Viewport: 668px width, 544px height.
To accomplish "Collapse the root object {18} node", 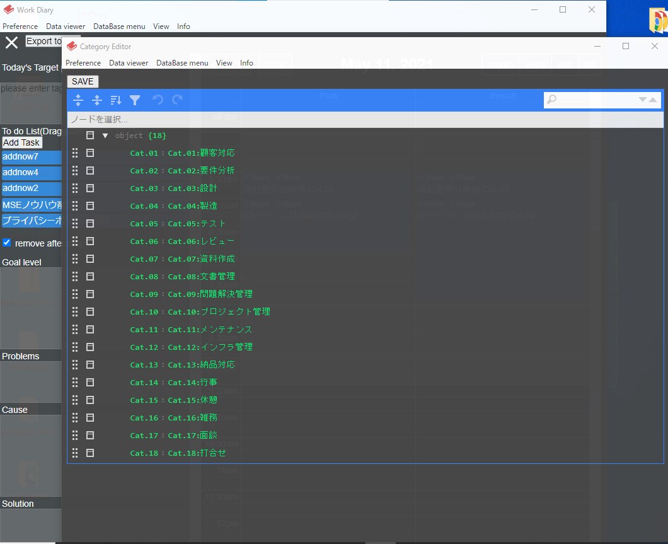I will tap(105, 136).
